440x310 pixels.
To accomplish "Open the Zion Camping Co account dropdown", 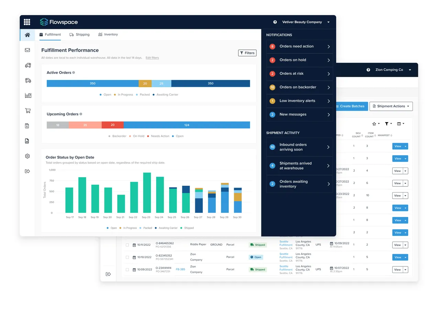I will coord(393,70).
